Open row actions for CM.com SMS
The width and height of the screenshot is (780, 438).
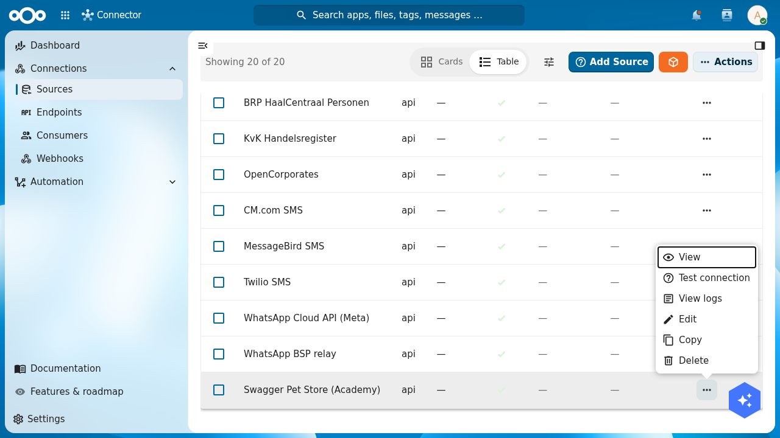pos(707,210)
